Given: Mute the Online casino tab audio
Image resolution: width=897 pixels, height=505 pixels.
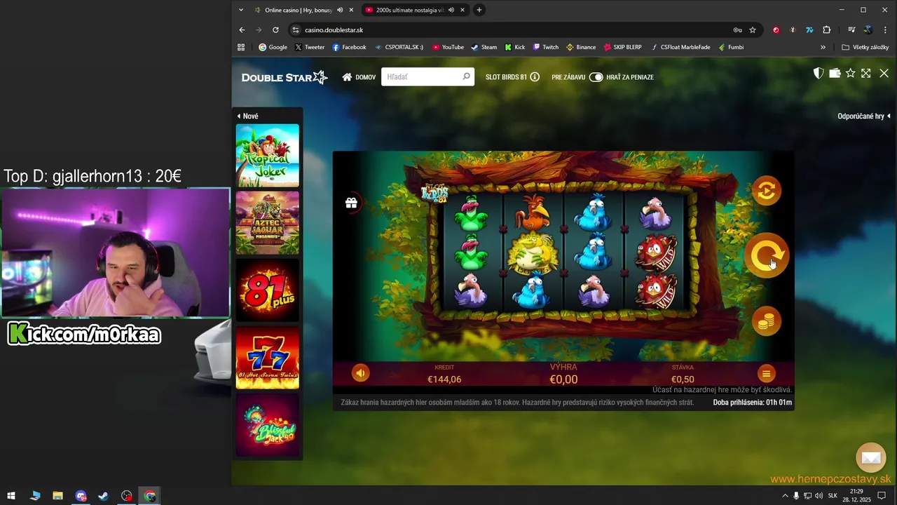Looking at the screenshot, I should [x=340, y=10].
